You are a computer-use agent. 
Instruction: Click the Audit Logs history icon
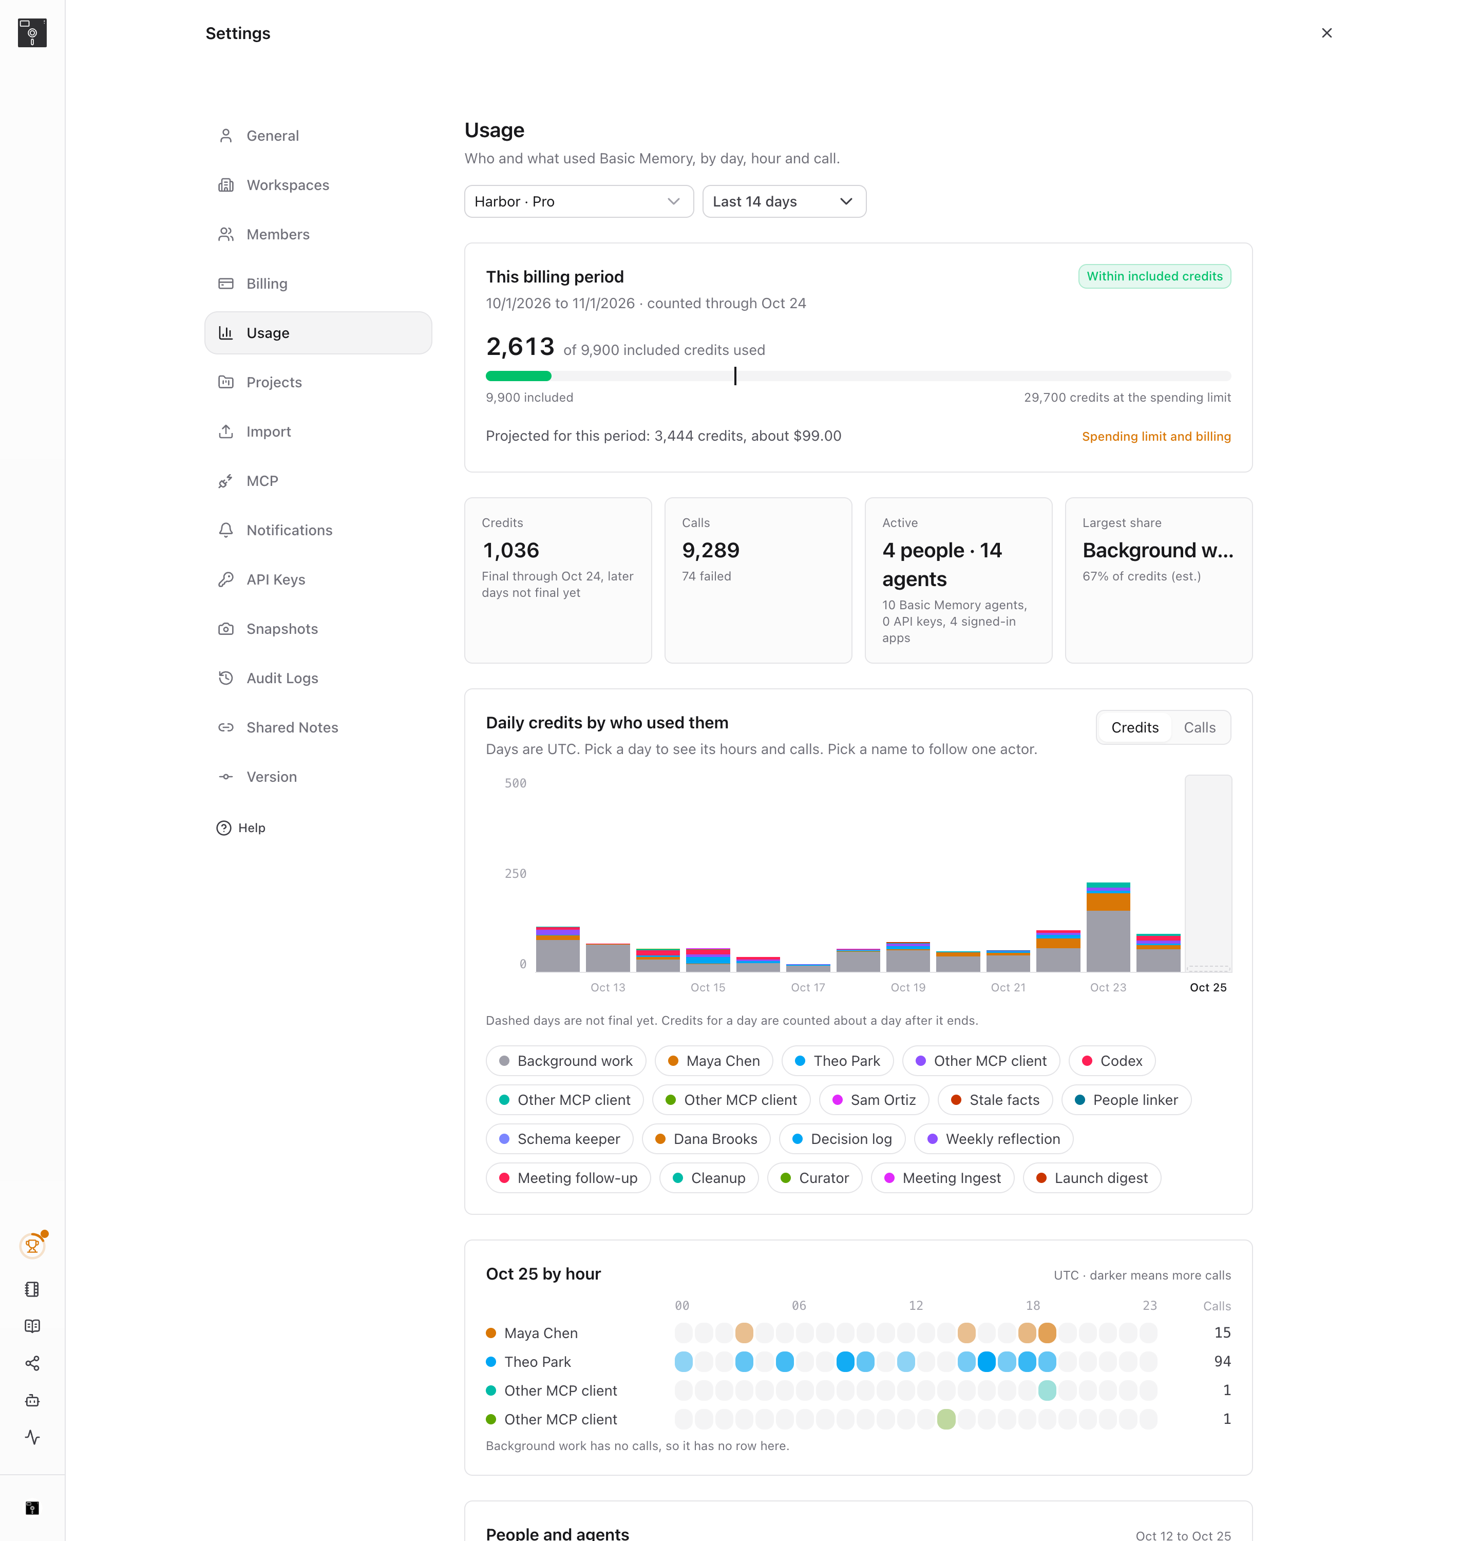pyautogui.click(x=225, y=678)
